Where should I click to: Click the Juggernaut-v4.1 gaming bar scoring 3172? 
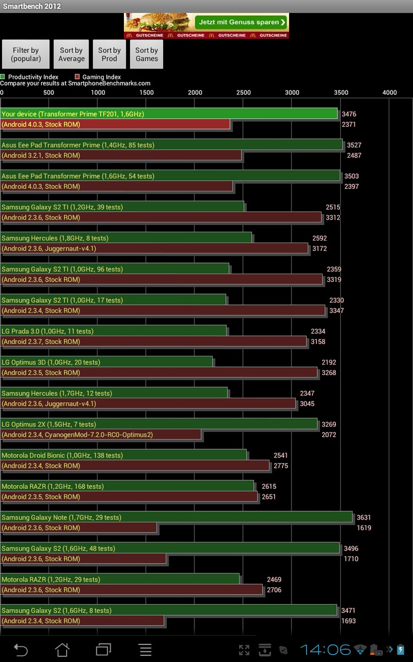pyautogui.click(x=154, y=248)
